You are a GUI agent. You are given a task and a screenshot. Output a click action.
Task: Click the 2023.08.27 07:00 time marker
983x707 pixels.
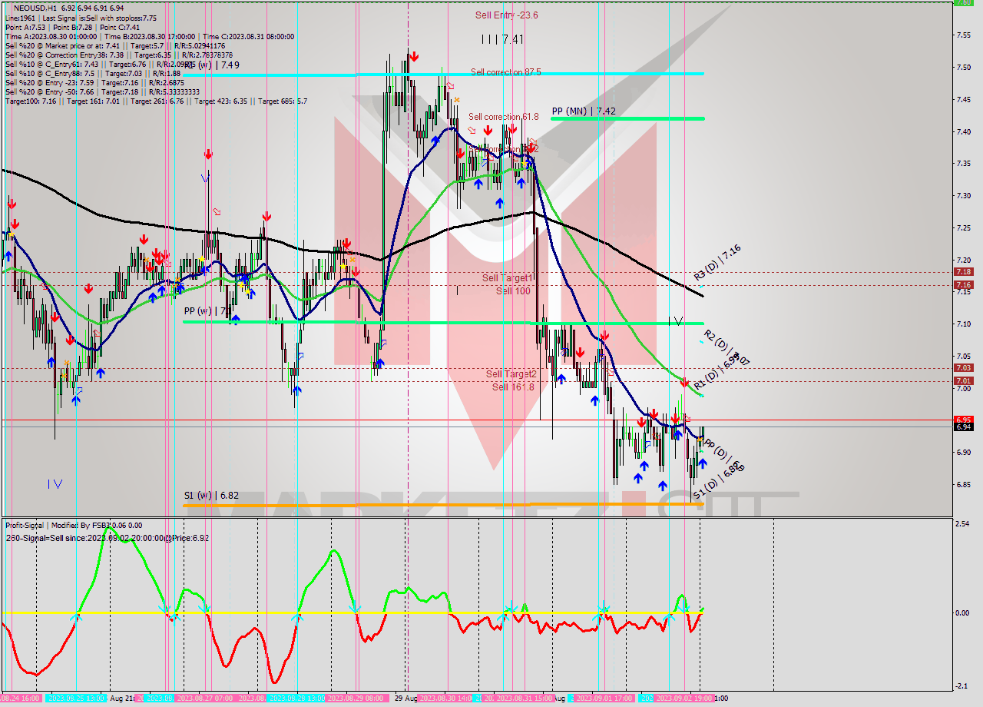[x=205, y=699]
